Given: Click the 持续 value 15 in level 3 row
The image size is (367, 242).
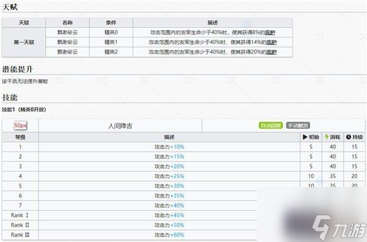Looking at the screenshot, I should (x=354, y=166).
